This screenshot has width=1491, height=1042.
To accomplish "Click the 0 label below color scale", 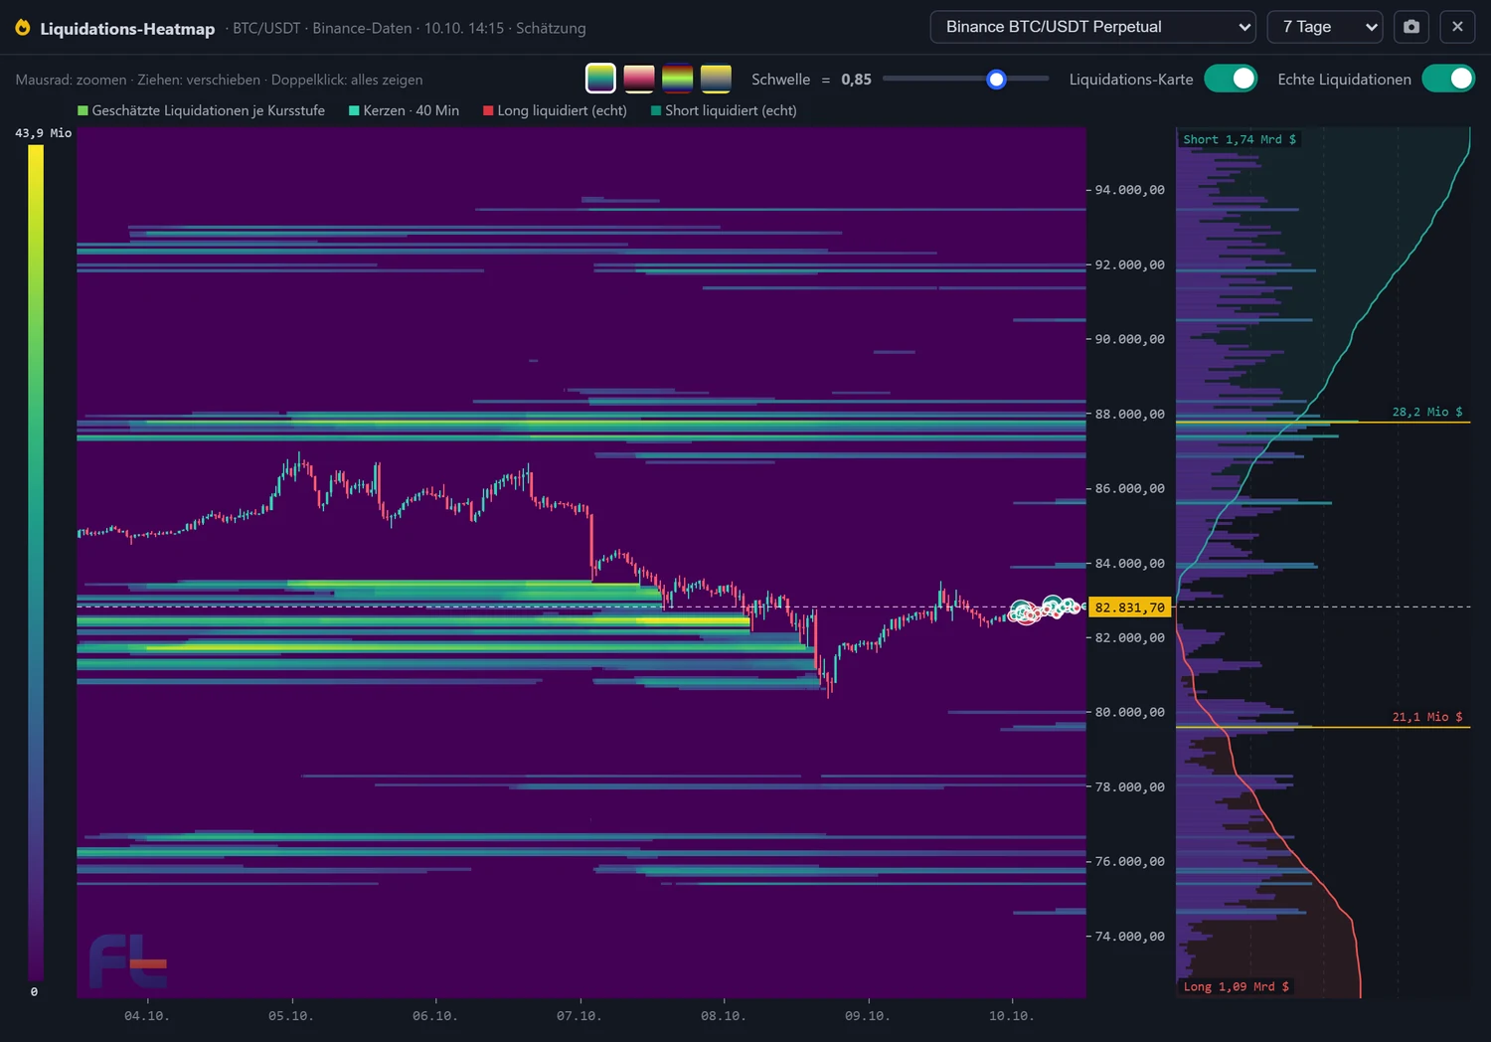I will (34, 991).
